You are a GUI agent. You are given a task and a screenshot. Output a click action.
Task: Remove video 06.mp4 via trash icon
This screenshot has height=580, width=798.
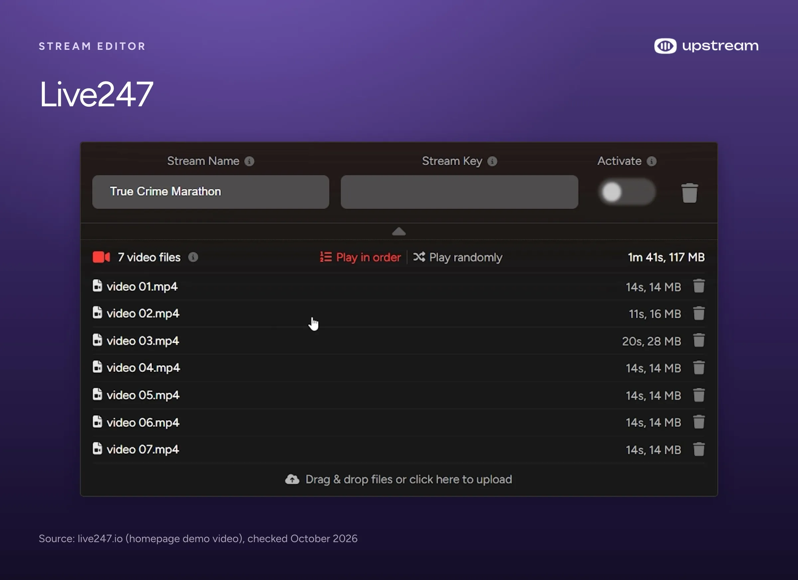click(699, 422)
